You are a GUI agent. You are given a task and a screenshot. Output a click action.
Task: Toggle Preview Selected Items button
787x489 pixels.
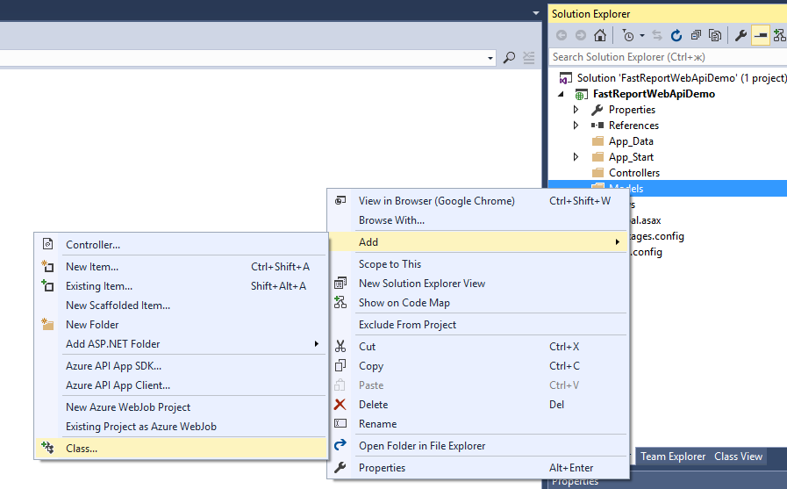(761, 35)
